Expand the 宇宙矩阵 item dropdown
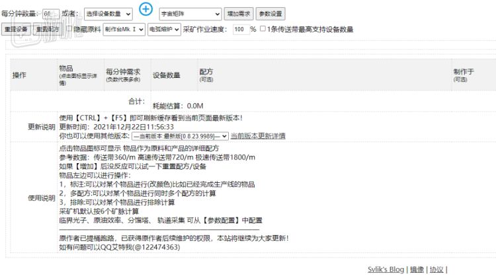The image size is (496, 280). 190,14
